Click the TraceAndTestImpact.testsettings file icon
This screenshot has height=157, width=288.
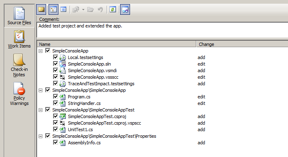63,84
